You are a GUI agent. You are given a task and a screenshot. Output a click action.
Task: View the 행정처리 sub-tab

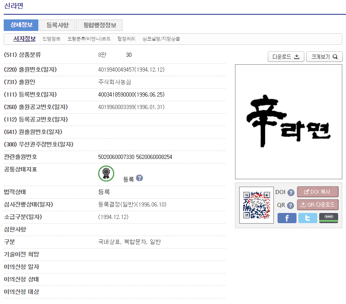(126, 39)
